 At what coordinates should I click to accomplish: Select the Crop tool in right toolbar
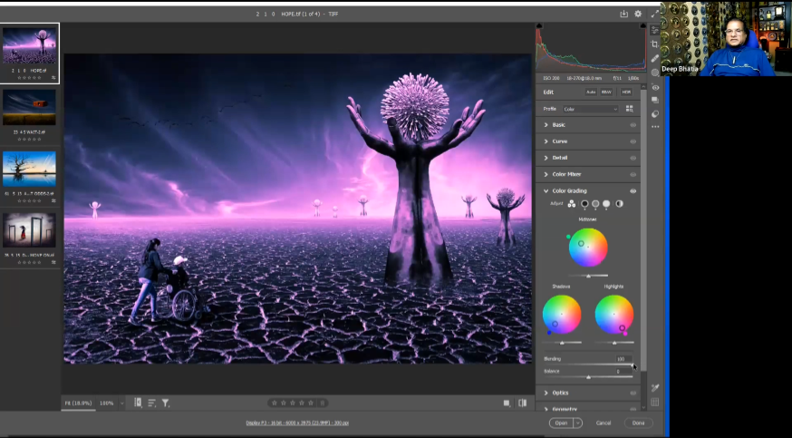[654, 44]
